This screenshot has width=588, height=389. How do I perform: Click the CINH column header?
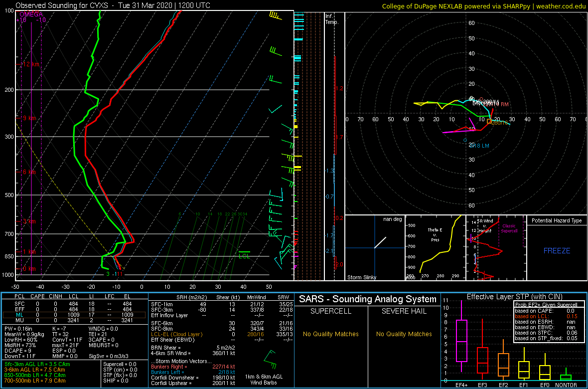click(x=56, y=297)
